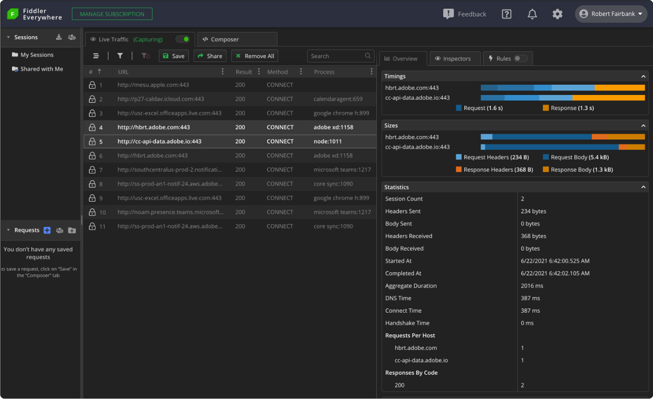Select session 1 mesu.apple.com:443
The image size is (653, 399).
[x=230, y=85]
